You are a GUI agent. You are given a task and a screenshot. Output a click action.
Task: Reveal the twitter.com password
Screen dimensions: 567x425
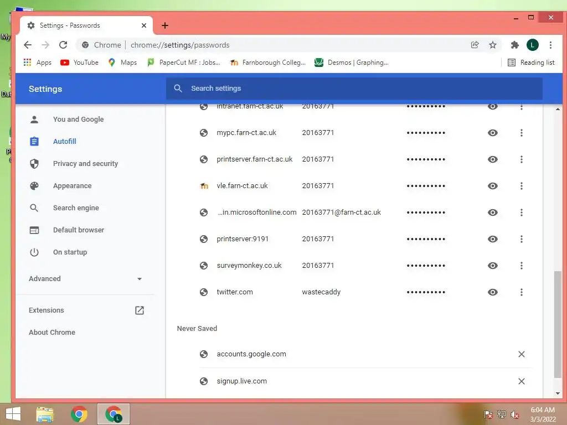tap(492, 292)
